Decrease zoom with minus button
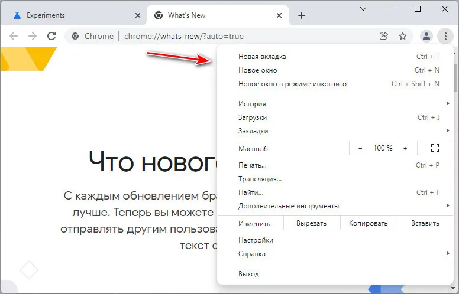The width and height of the screenshot is (459, 294). pos(360,148)
